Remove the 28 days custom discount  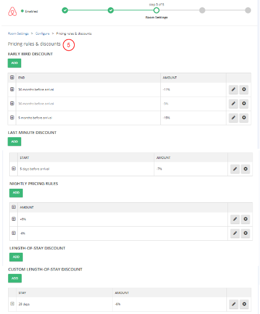[x=244, y=304]
